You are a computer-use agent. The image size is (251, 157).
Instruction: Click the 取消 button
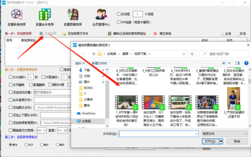tap(237, 141)
